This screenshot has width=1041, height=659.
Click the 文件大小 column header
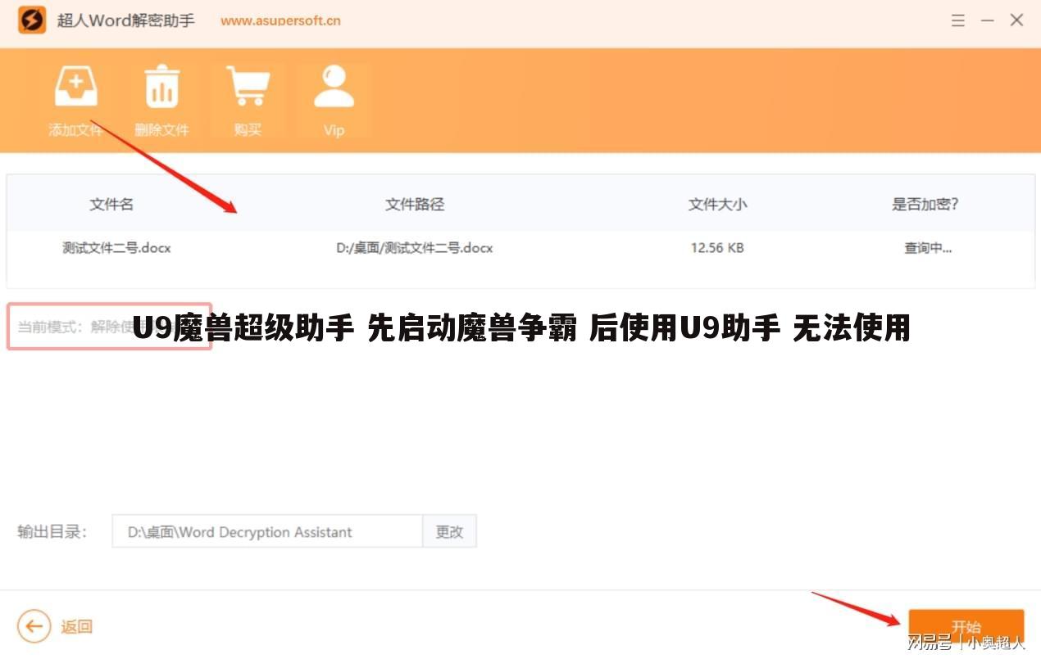tap(717, 205)
